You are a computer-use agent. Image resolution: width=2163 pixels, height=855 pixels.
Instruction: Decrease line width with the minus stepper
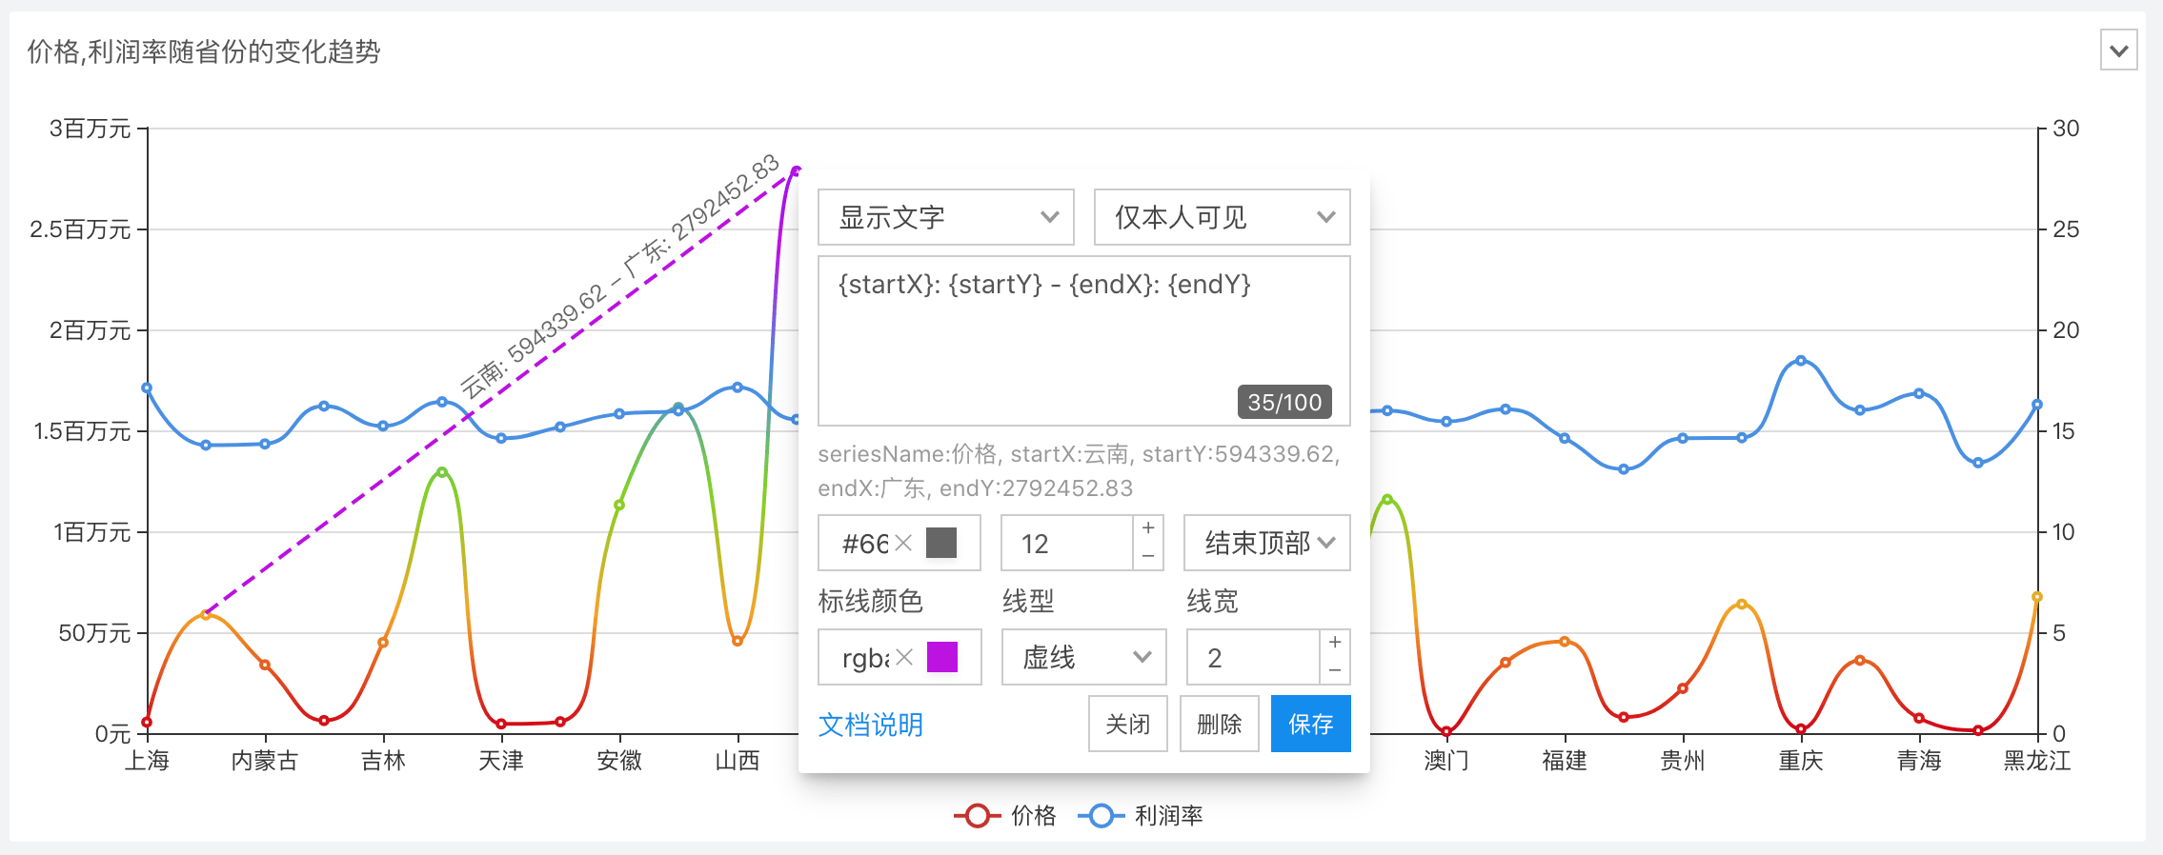[x=1335, y=670]
